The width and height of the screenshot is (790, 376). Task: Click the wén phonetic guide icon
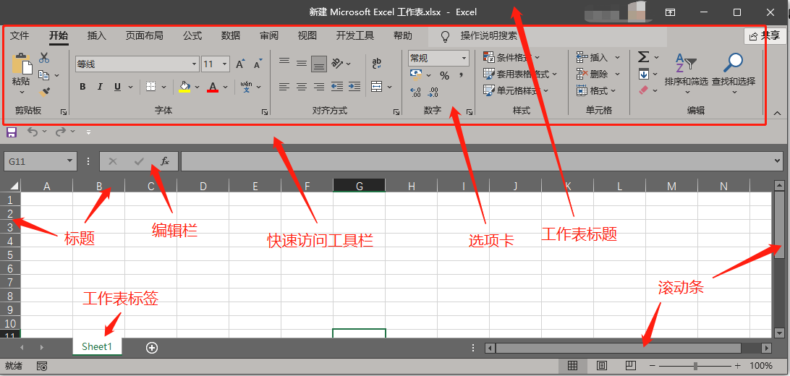coord(247,87)
